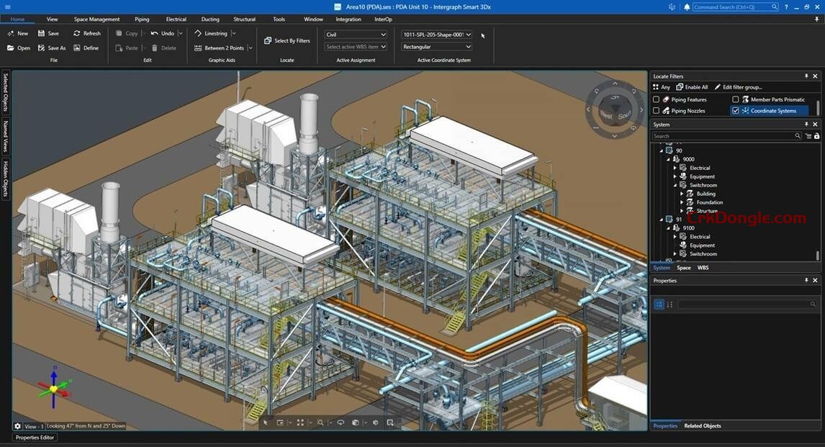Enable the Piping Features locate filter
This screenshot has height=447, width=825.
tap(656, 99)
